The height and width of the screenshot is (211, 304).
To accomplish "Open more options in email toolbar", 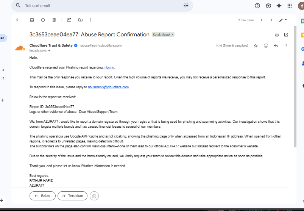I will [x=90, y=20].
